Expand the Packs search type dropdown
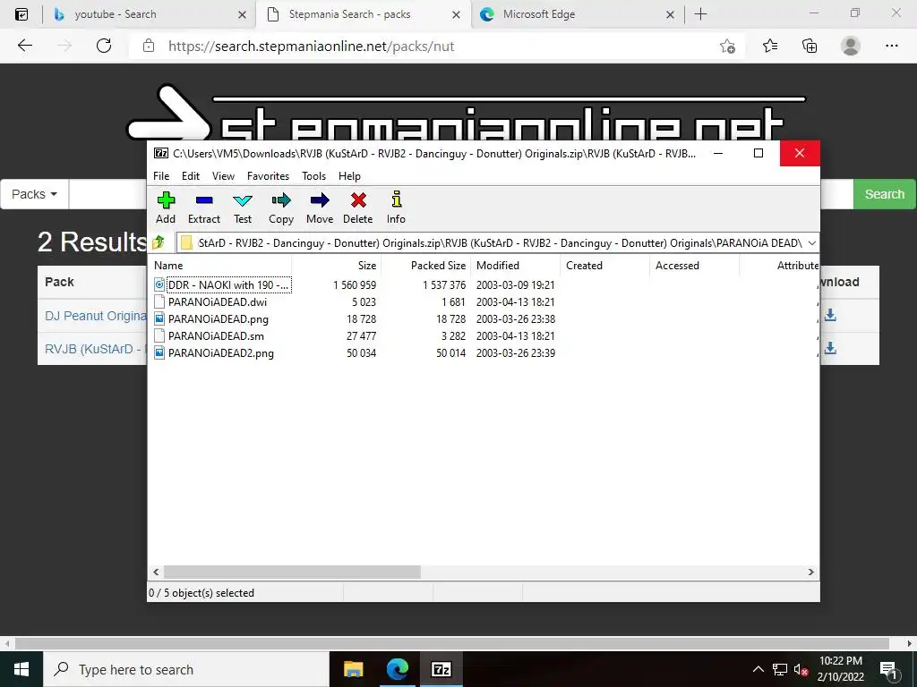Screen dimensions: 917x687 [x=35, y=194]
